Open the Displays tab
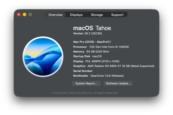Image resolution: width=173 pixels, height=115 pixels. coord(76,15)
